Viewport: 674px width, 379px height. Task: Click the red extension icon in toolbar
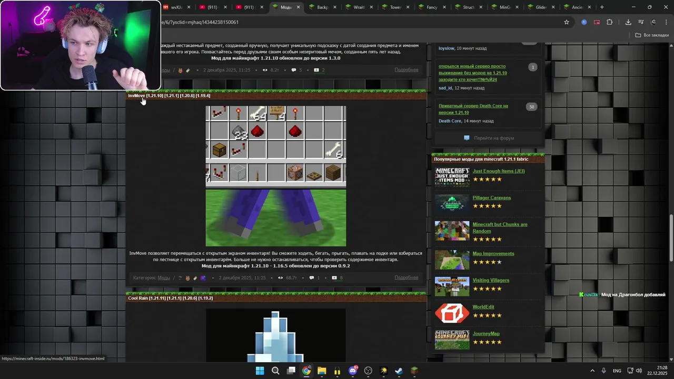(x=597, y=22)
